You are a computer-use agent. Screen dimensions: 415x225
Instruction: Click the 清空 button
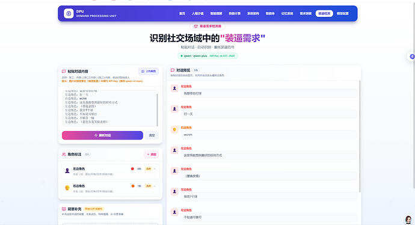[152, 135]
